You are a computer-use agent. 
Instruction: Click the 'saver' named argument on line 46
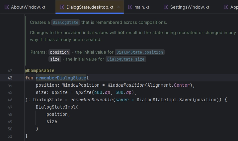click(122, 100)
